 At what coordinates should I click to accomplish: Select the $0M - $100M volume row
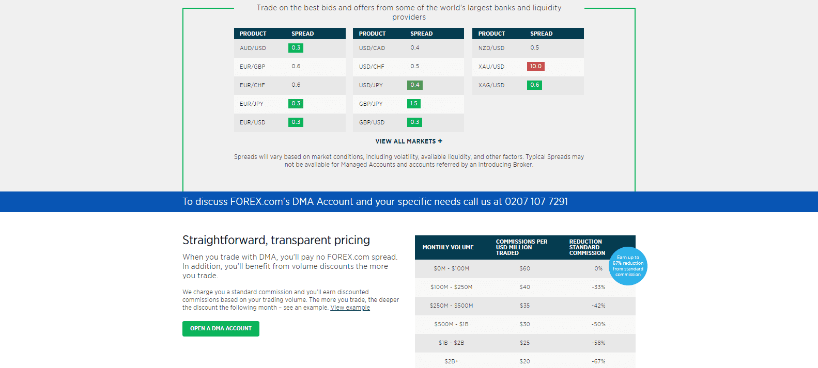pos(525,269)
